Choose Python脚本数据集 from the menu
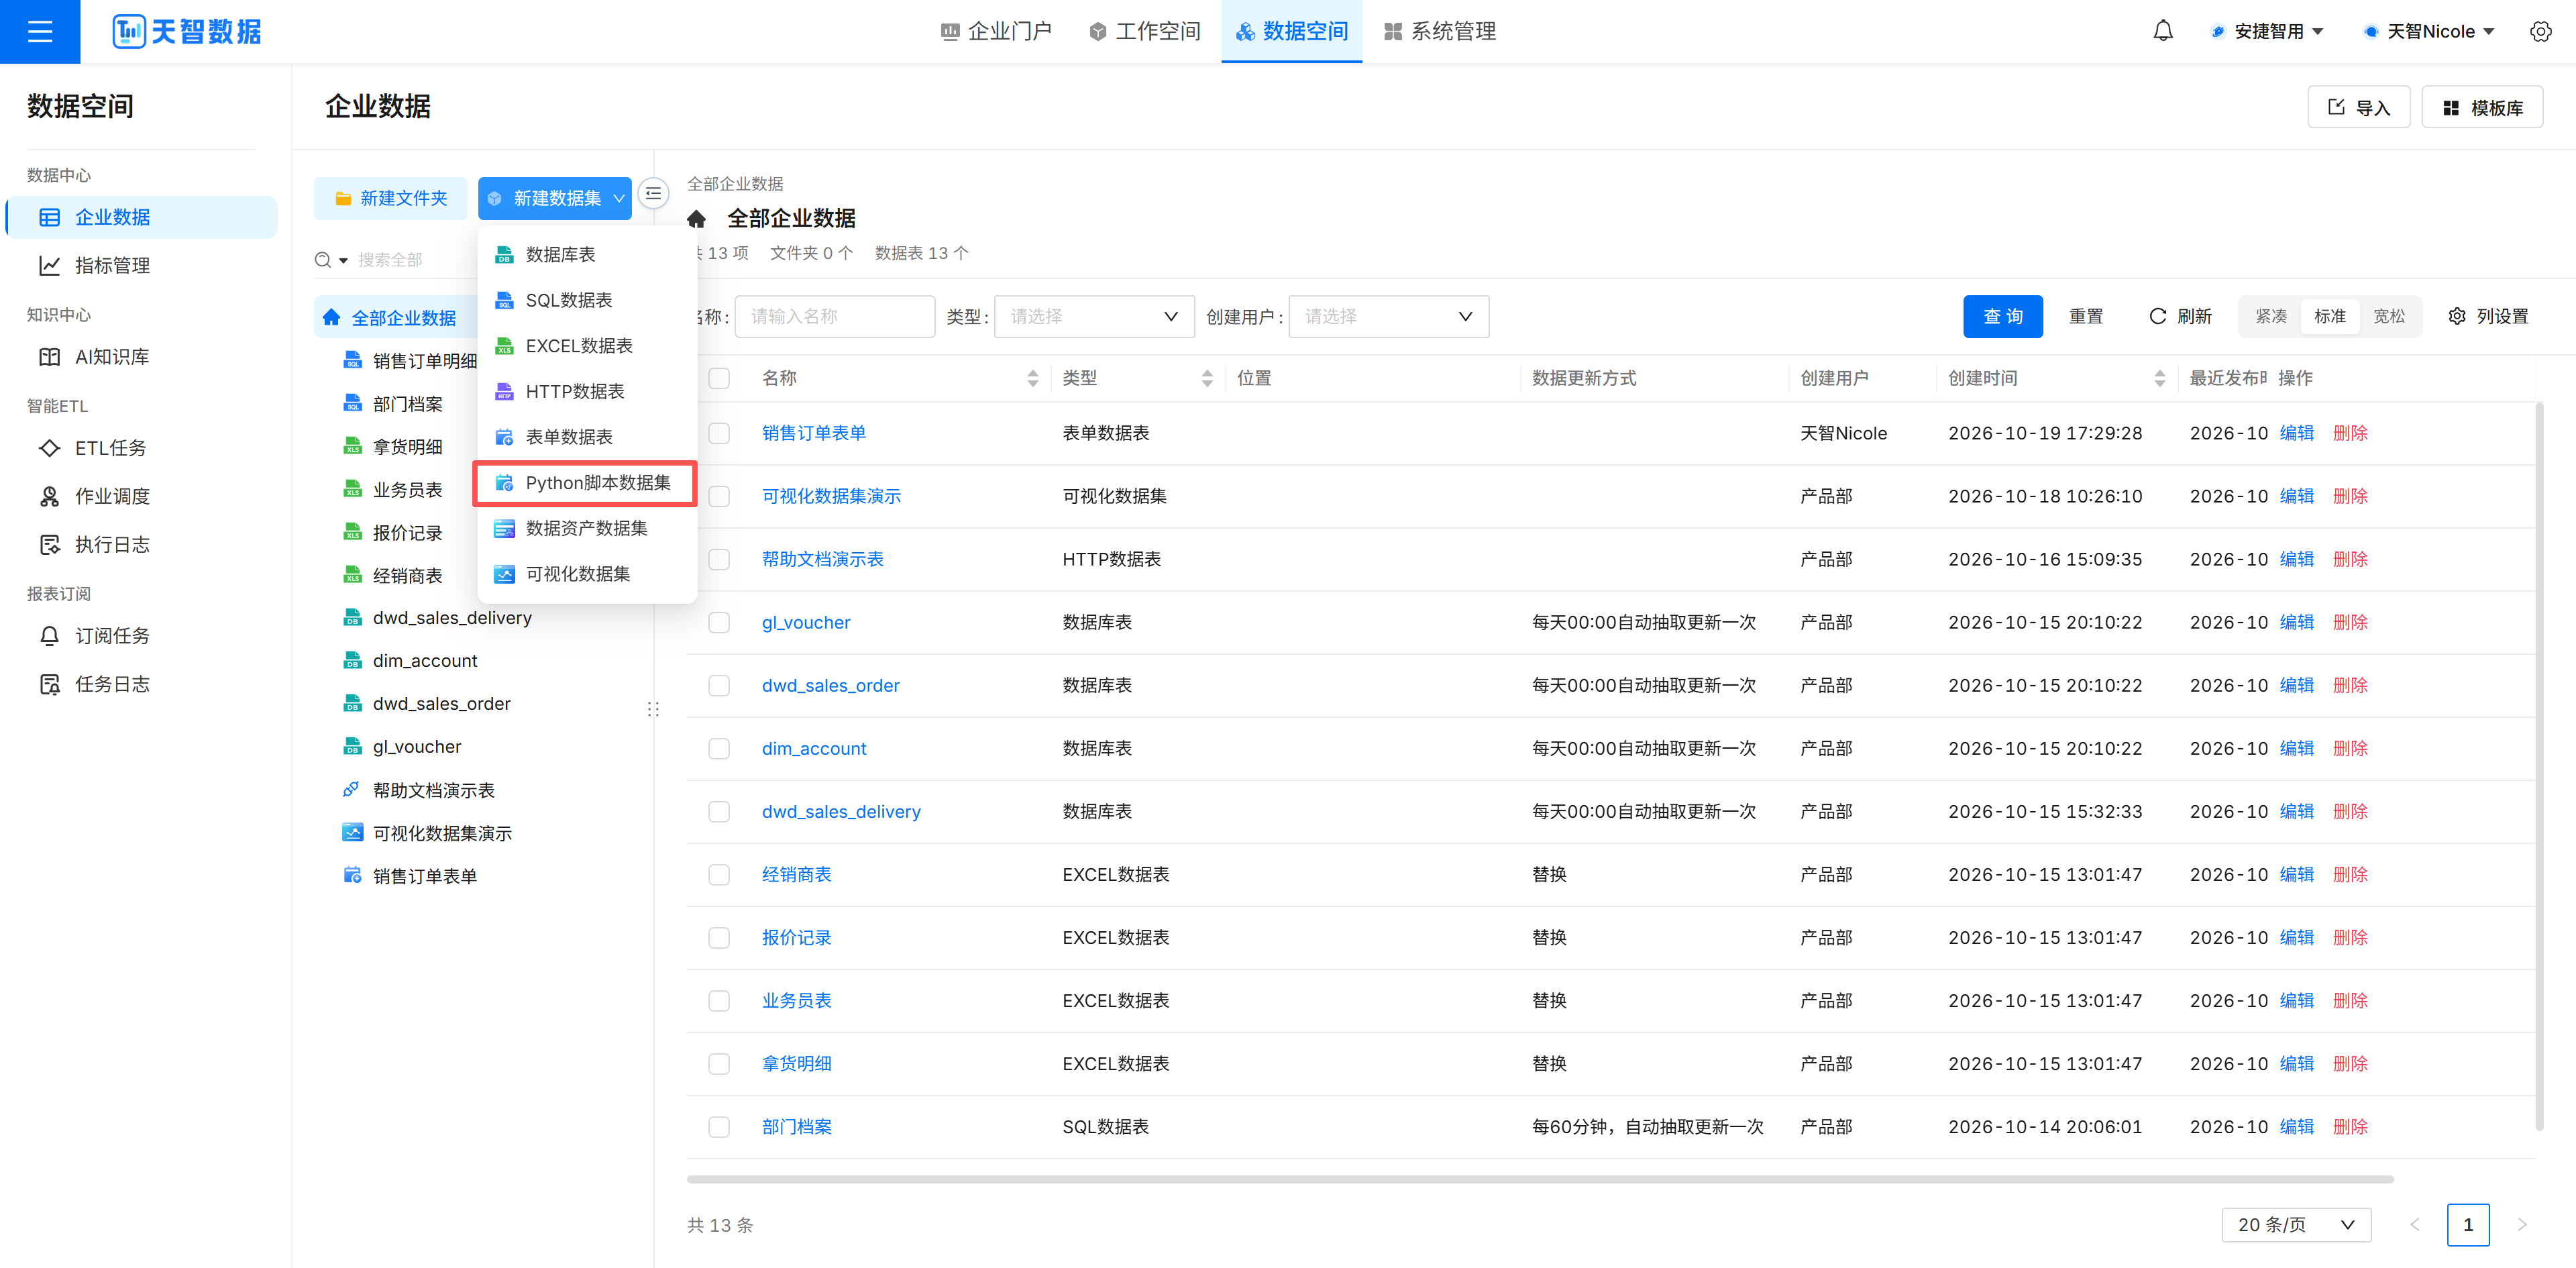The height and width of the screenshot is (1268, 2576). coord(585,483)
